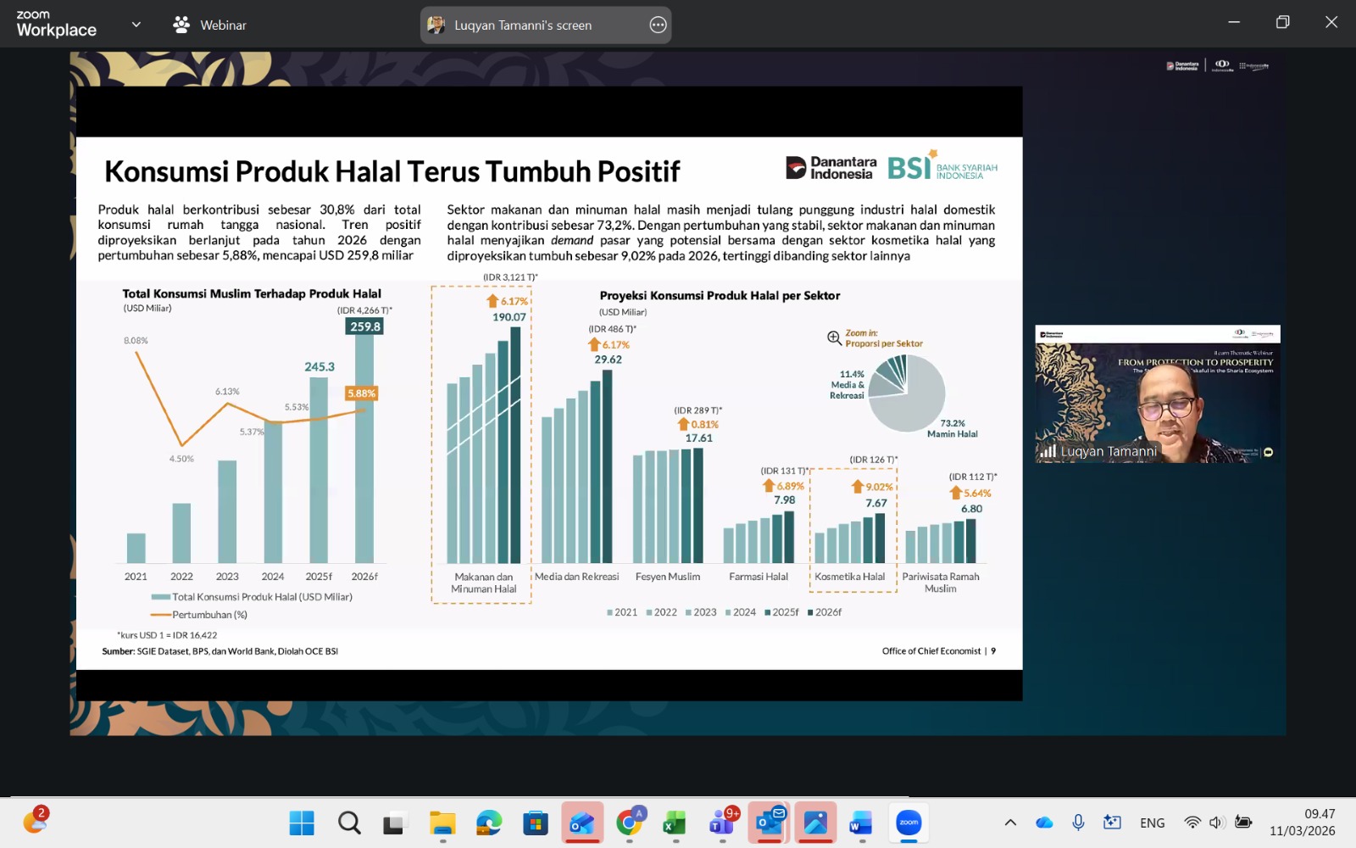This screenshot has height=848, width=1356.
Task: Switch the ENG input language
Action: tap(1152, 823)
